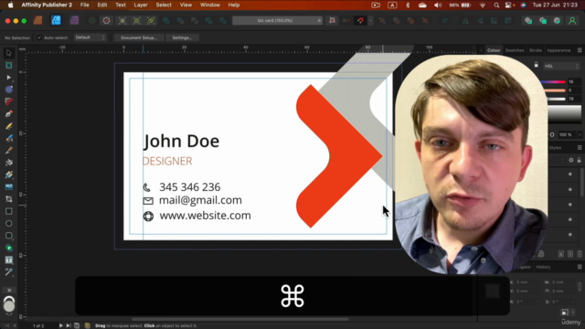Select the Move tool
Screen dimensions: 585x329
[x=9, y=53]
